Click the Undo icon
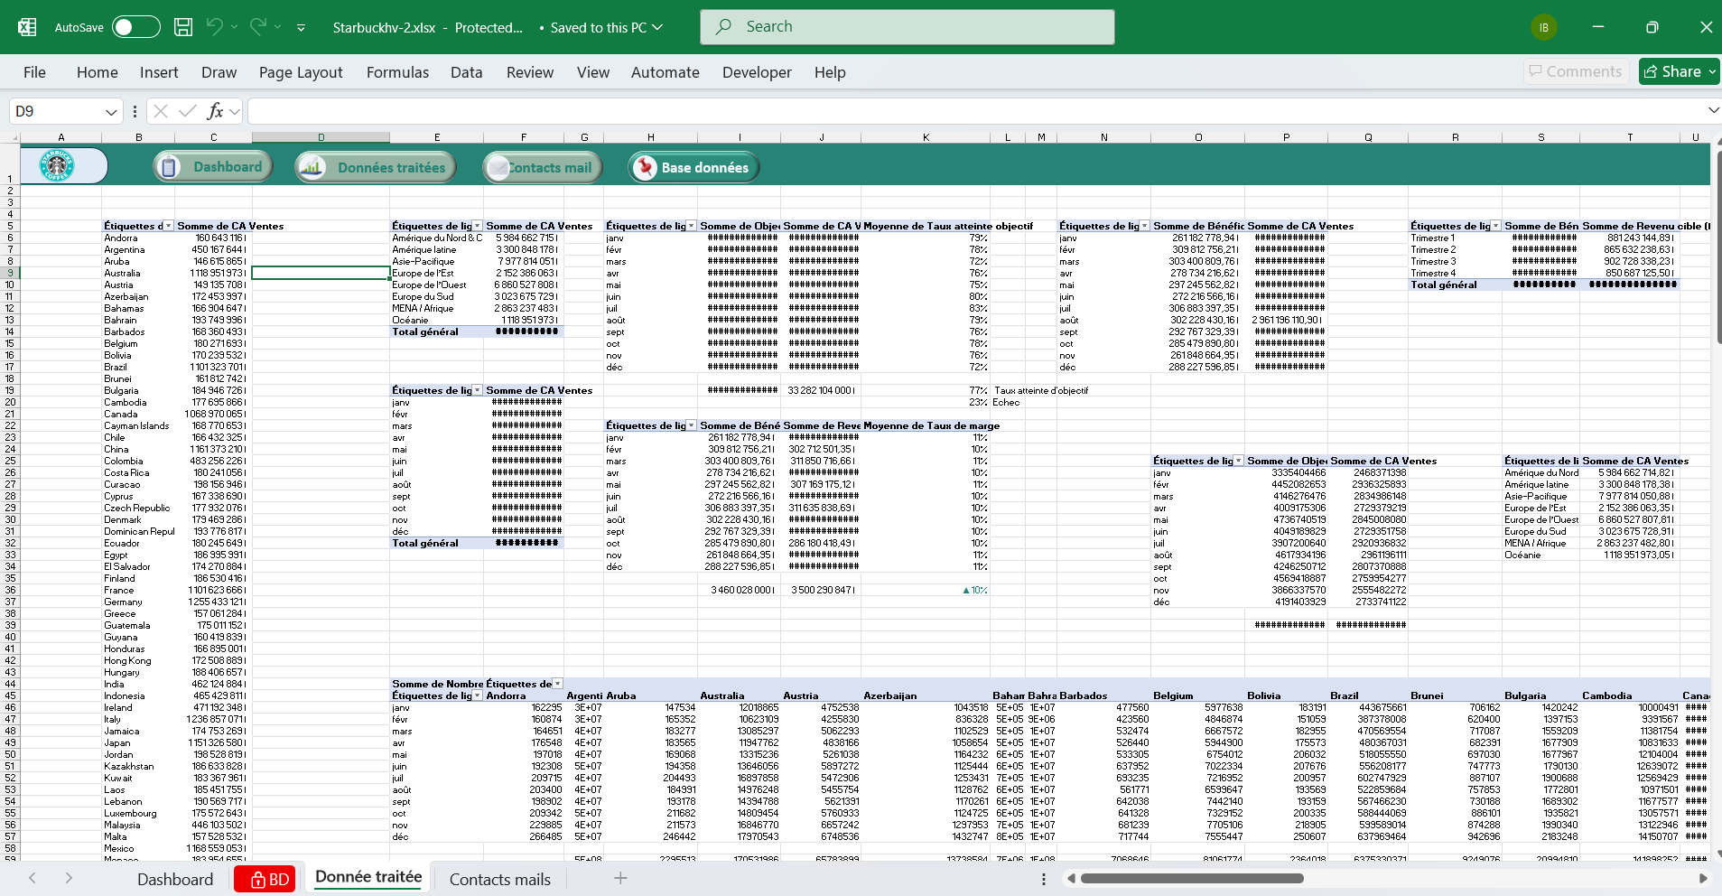The image size is (1722, 896). (x=214, y=27)
